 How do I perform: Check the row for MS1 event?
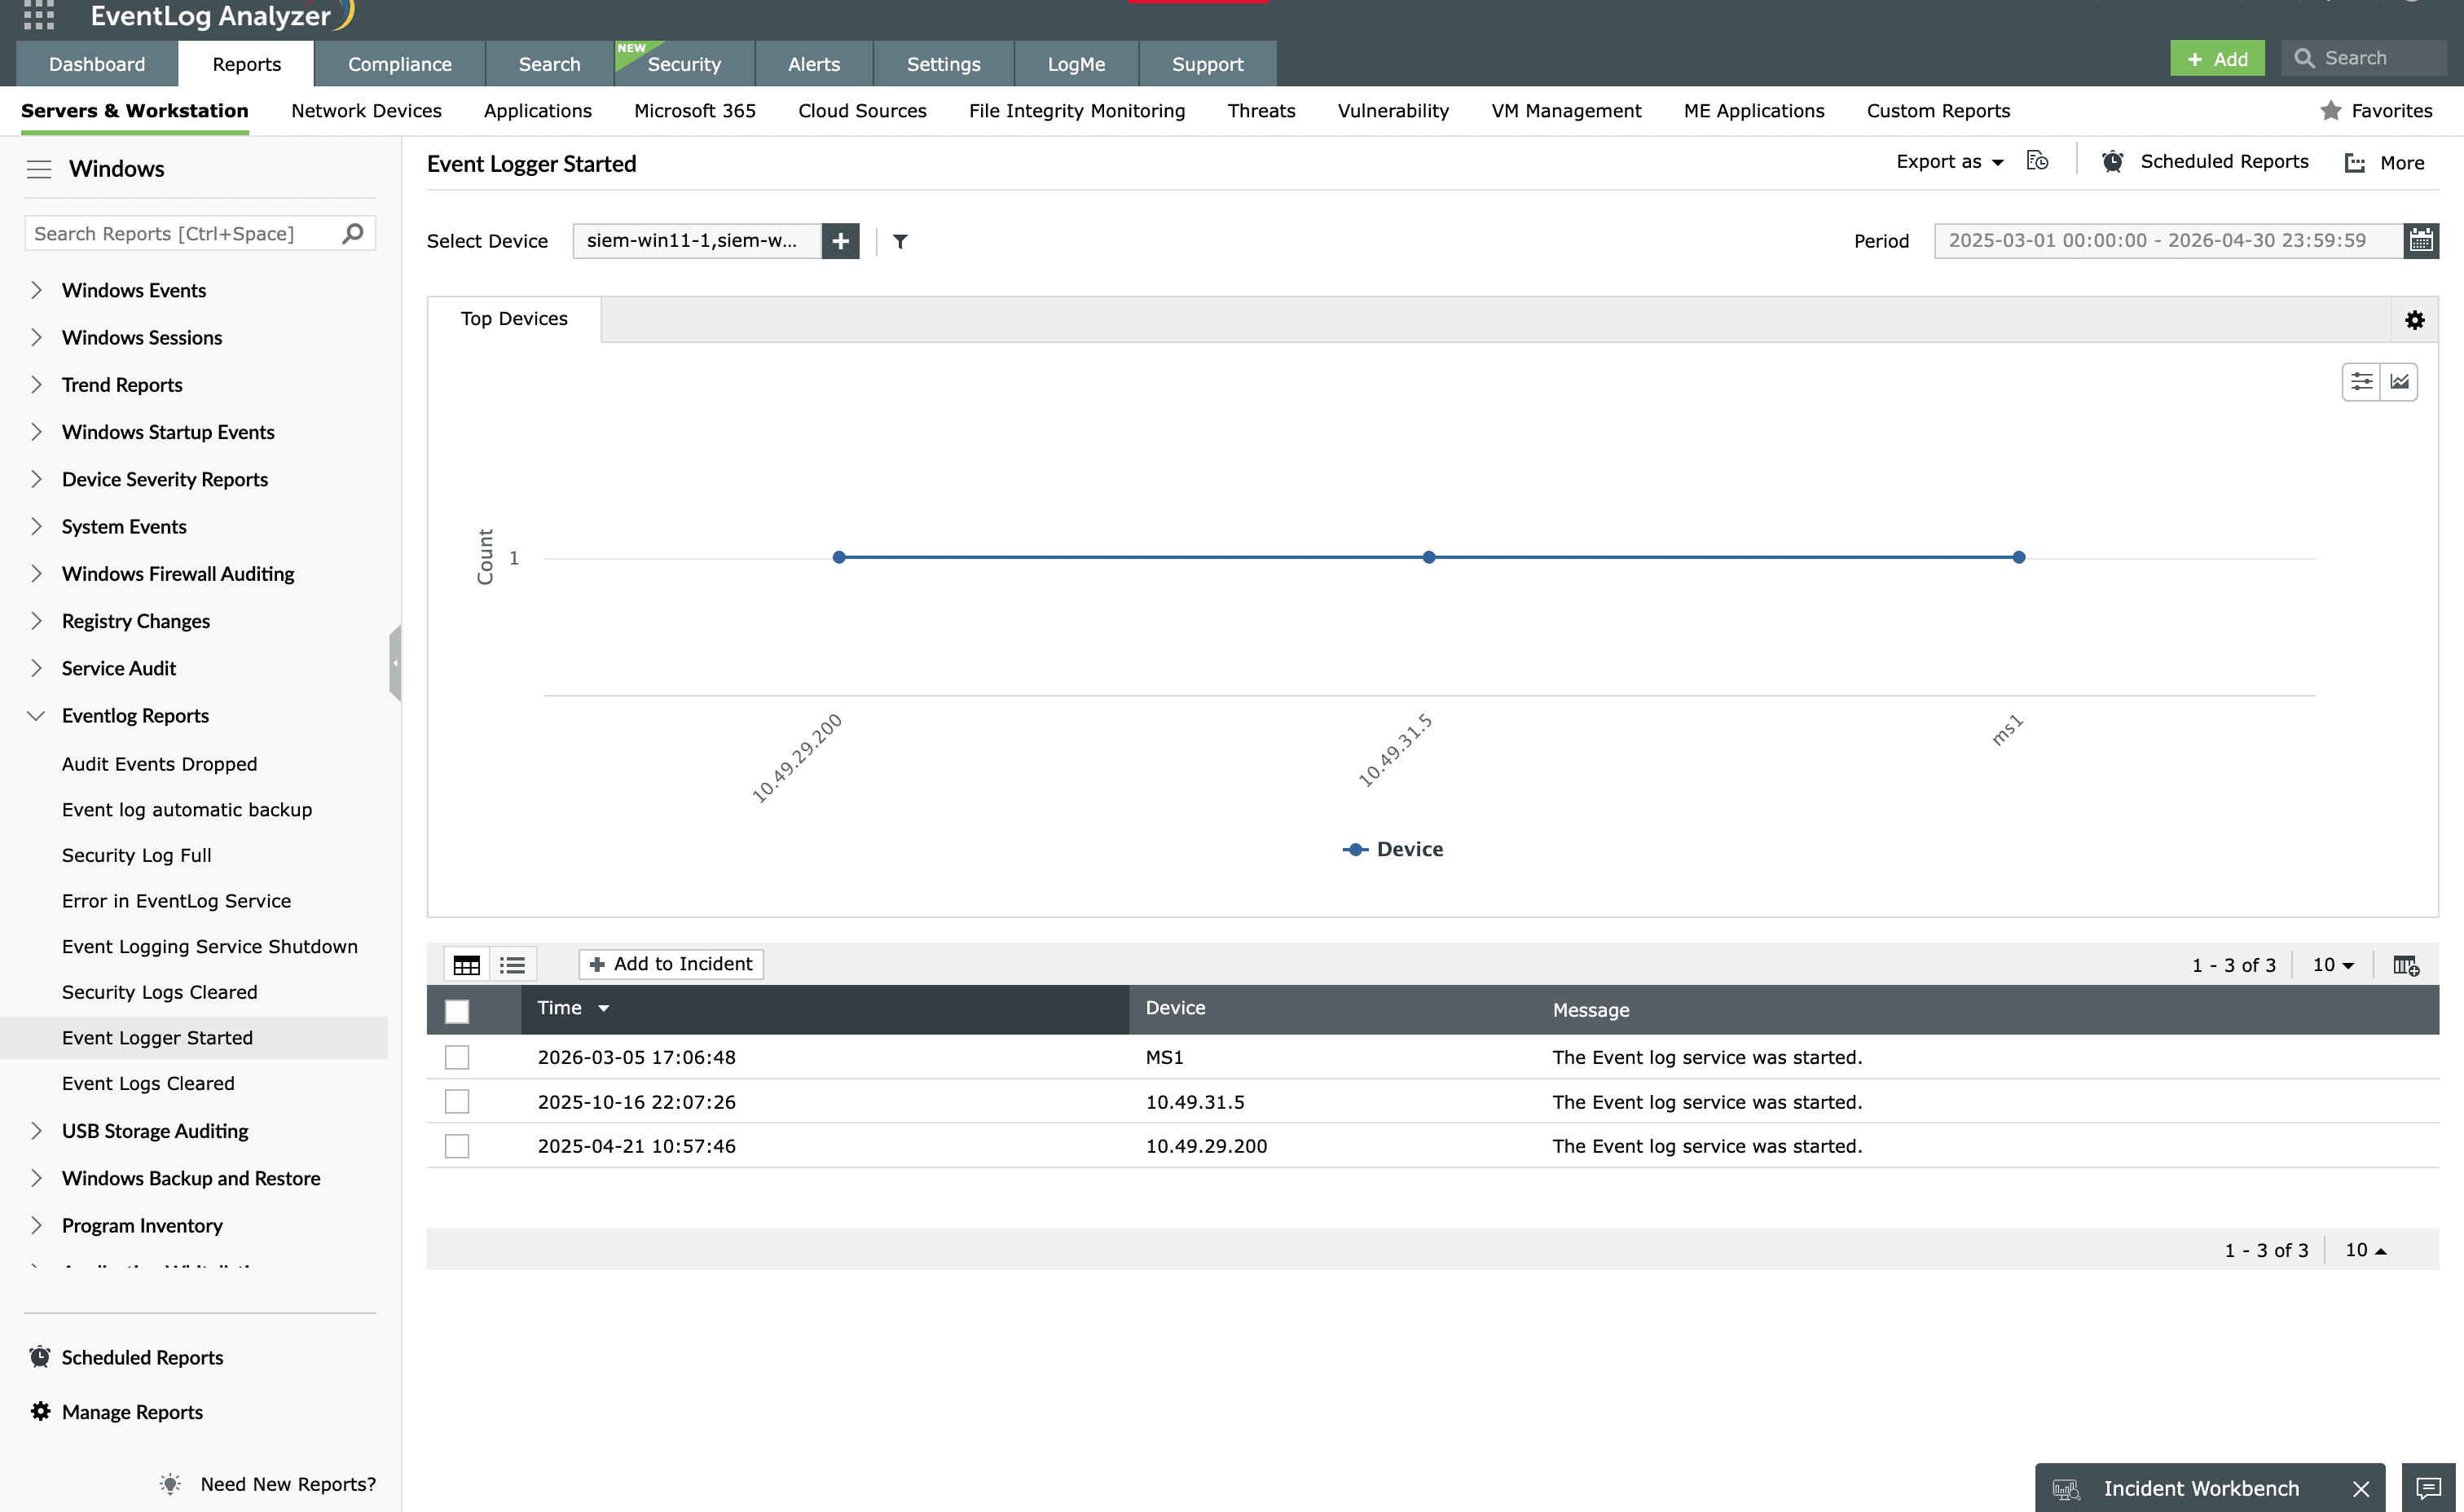coord(457,1057)
